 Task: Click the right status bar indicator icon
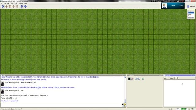pyautogui.click(x=193, y=109)
